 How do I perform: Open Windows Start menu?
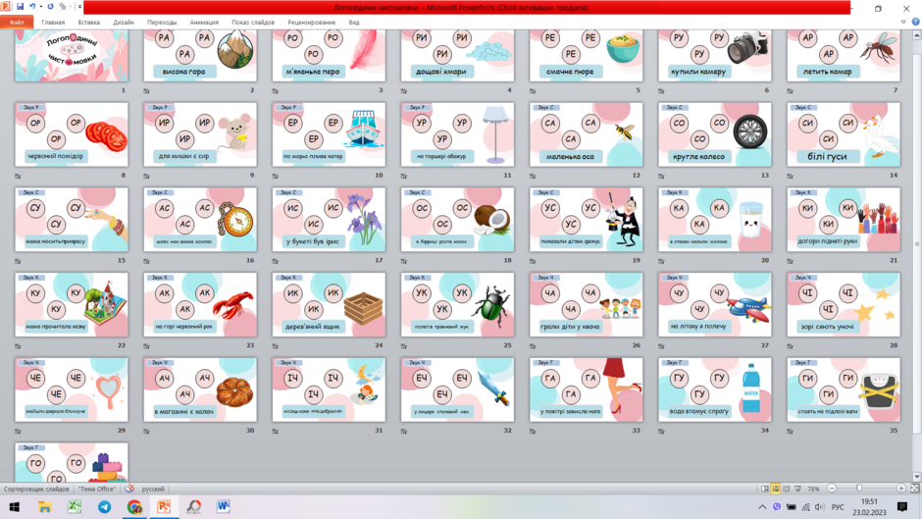[14, 506]
